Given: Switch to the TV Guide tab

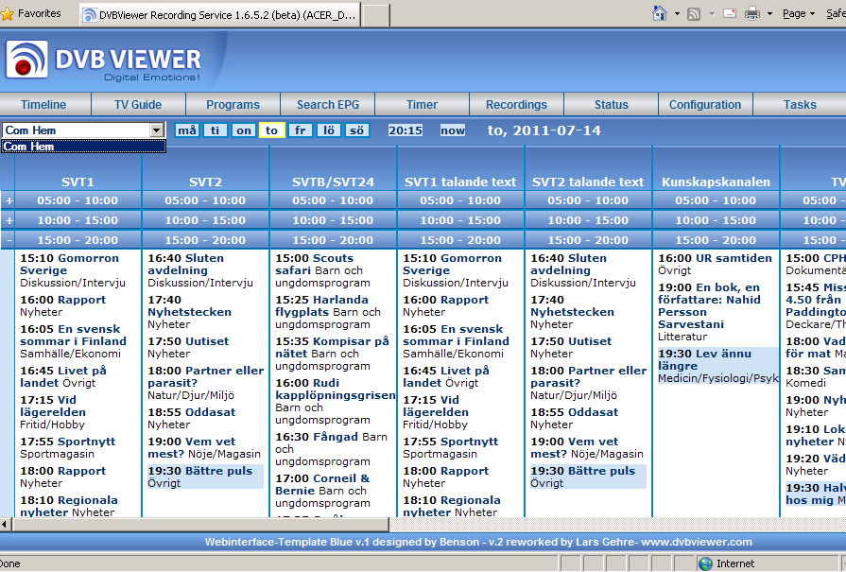Looking at the screenshot, I should click(x=138, y=105).
